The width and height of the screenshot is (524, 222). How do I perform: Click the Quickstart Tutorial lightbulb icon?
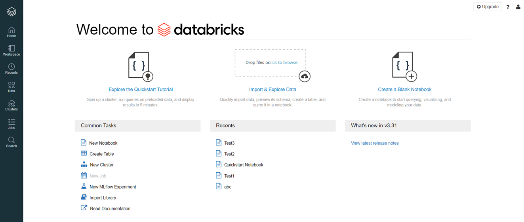coord(148,76)
